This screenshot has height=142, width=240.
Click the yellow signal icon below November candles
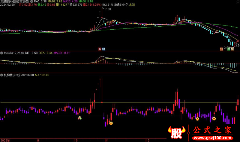111,123
